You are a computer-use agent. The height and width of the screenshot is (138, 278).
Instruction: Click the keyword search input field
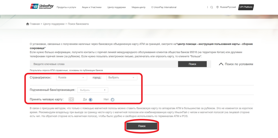click(x=104, y=64)
